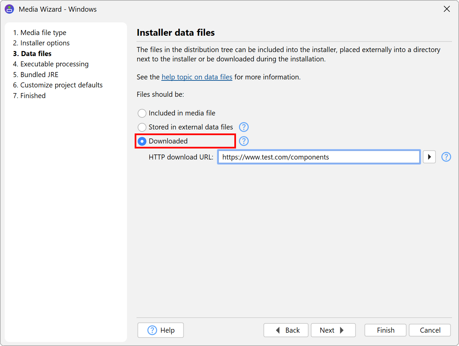Click help icon beside Stored in external data files

[x=244, y=127]
